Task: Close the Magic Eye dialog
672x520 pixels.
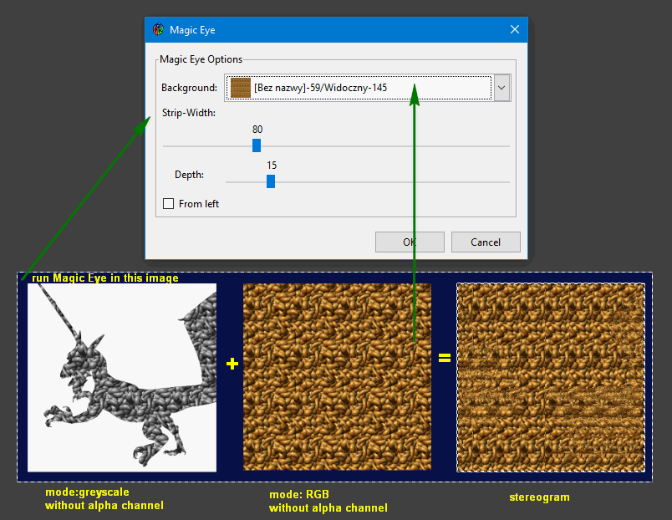Action: tap(515, 29)
